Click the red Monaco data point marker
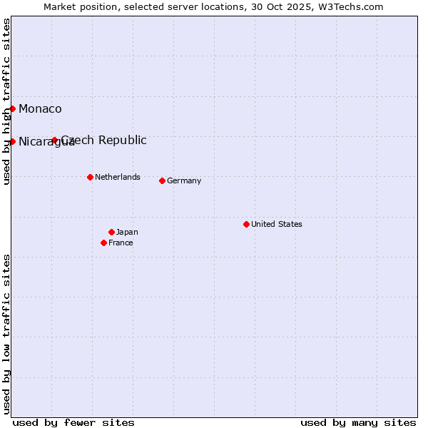Image resolution: width=428 pixels, height=428 pixels. tap(13, 108)
